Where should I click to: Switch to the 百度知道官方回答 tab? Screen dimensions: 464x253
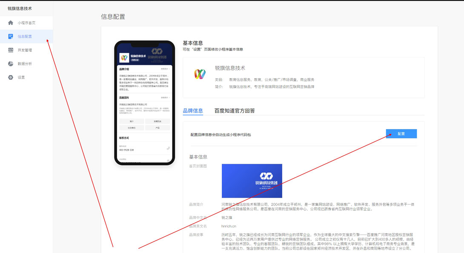point(235,111)
